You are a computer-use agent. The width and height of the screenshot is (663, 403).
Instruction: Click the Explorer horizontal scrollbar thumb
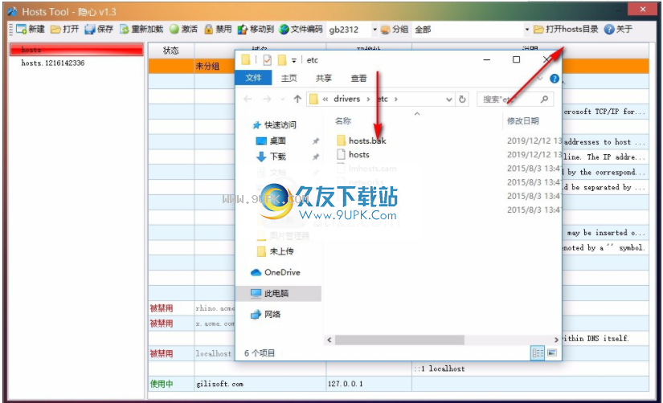(399, 340)
